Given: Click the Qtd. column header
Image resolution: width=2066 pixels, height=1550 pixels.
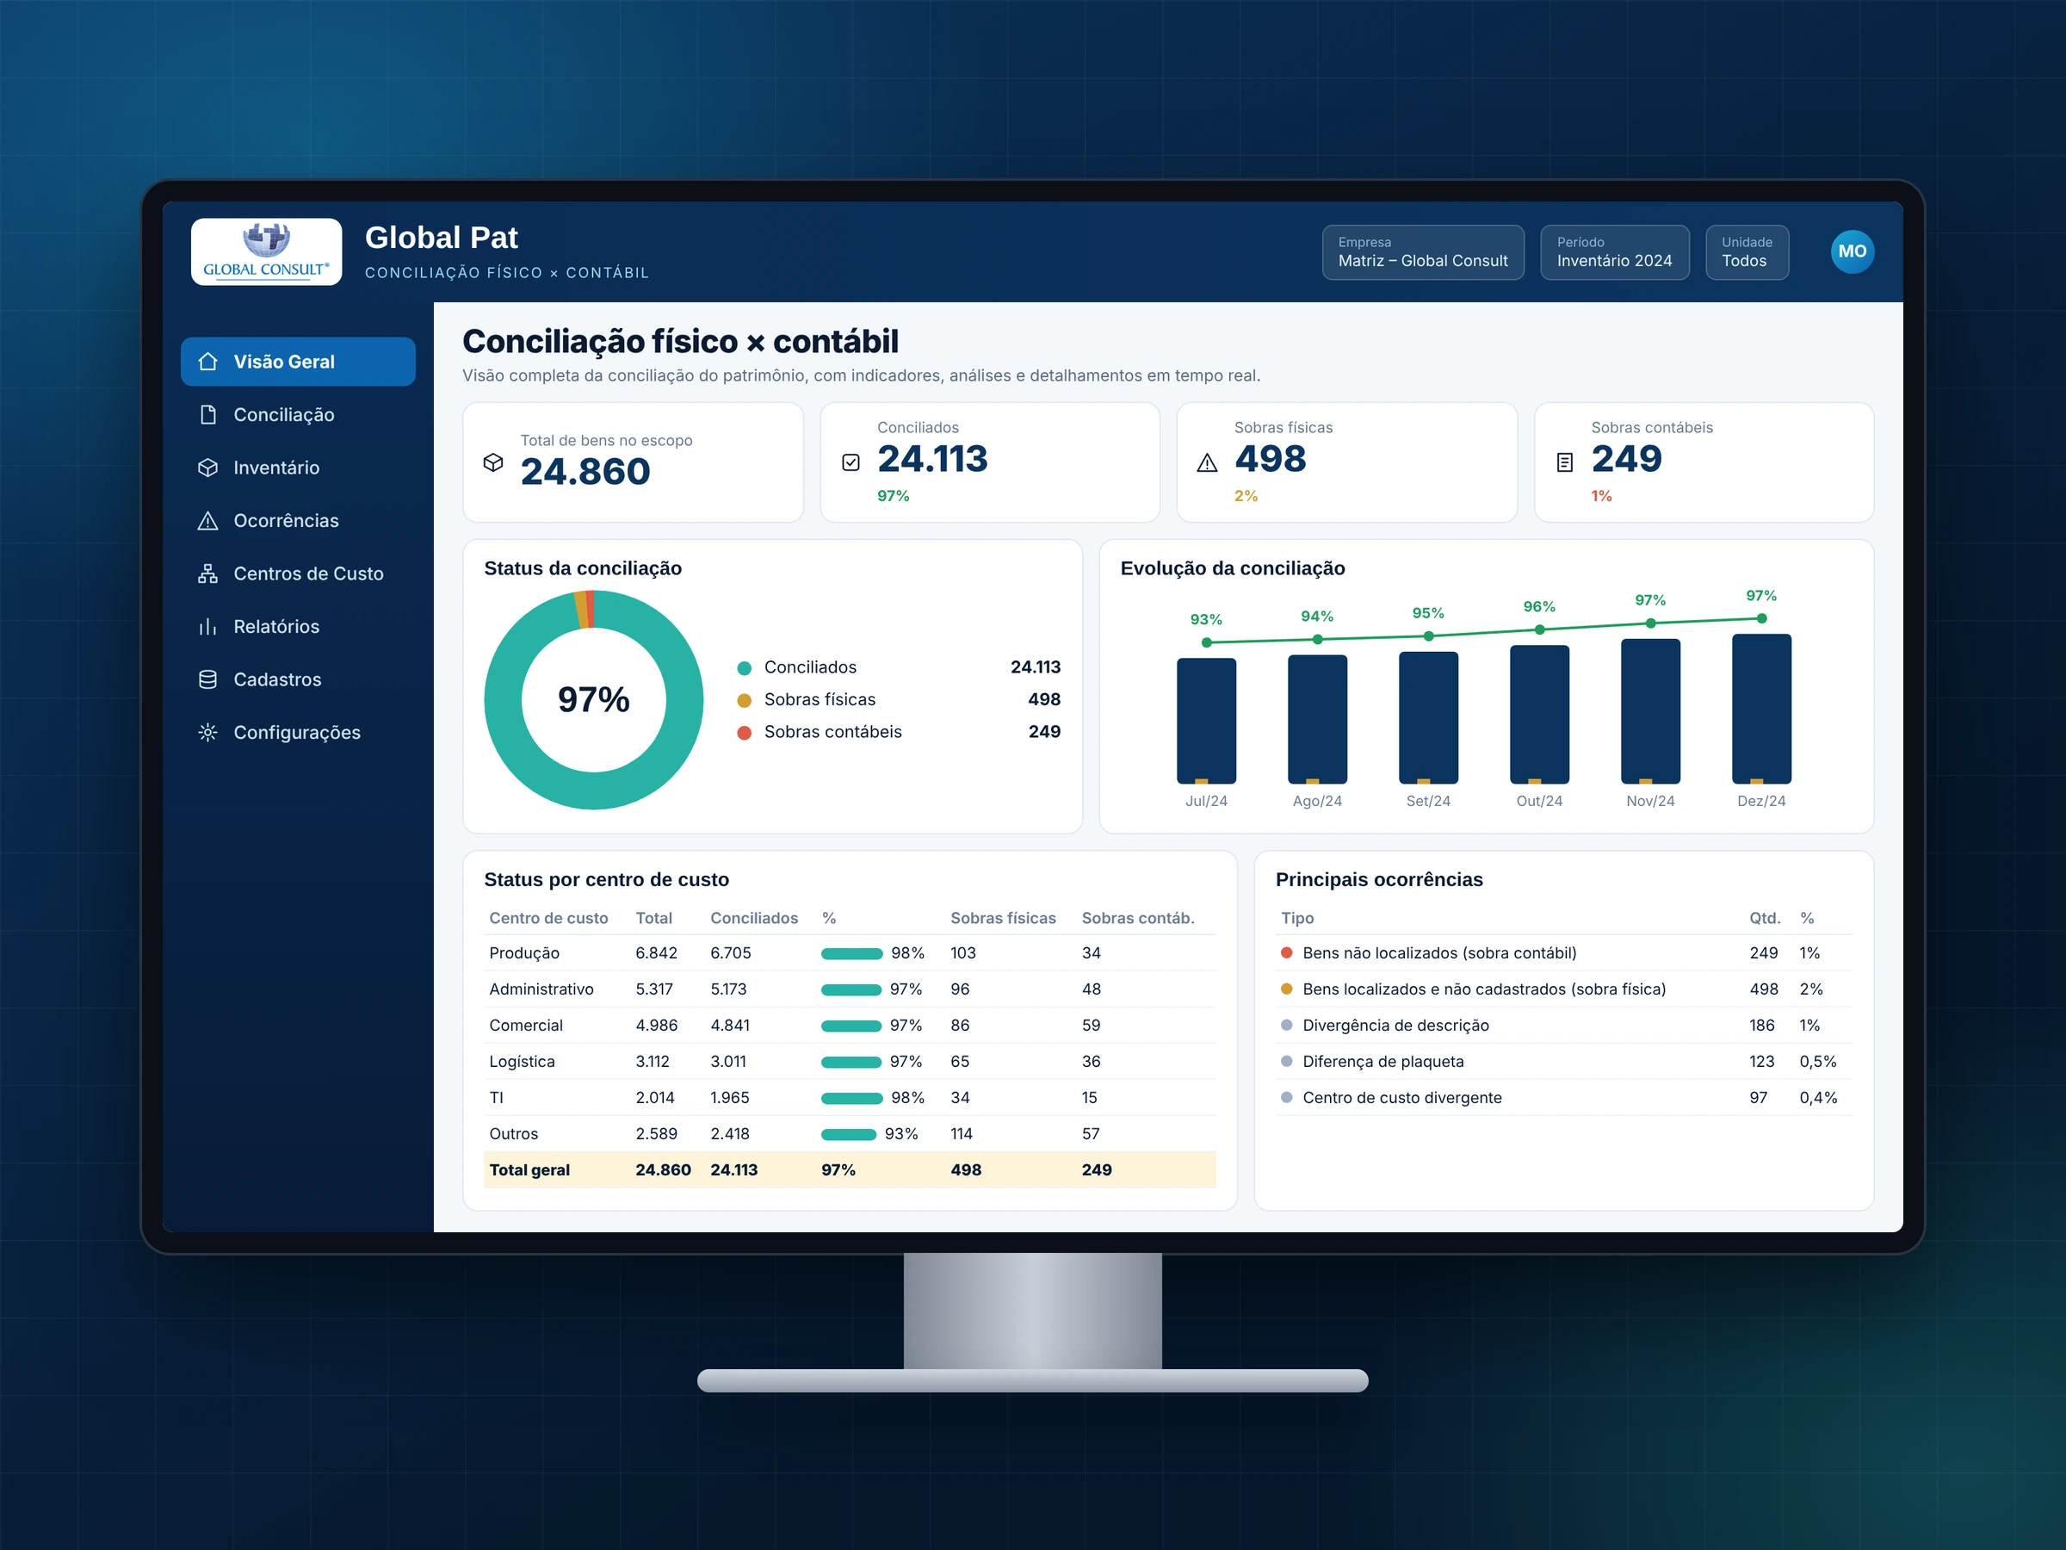Looking at the screenshot, I should coord(1765,919).
